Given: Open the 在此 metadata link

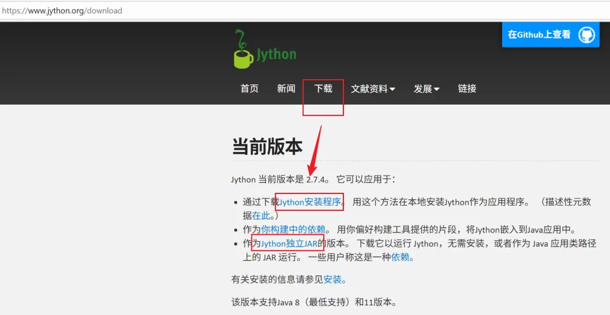Looking at the screenshot, I should [x=261, y=215].
